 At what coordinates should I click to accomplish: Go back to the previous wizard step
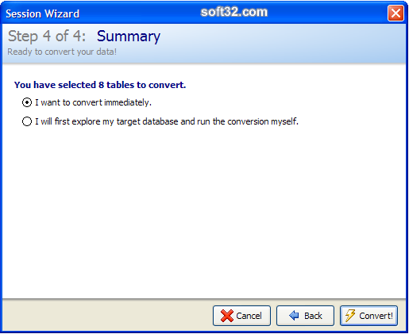click(x=305, y=316)
